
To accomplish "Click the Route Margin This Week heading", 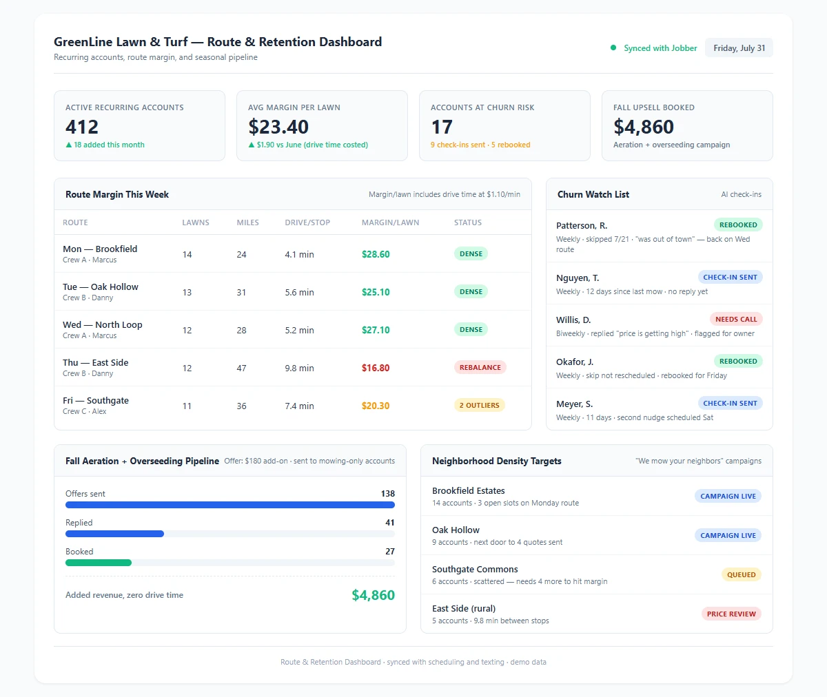I will [x=117, y=194].
